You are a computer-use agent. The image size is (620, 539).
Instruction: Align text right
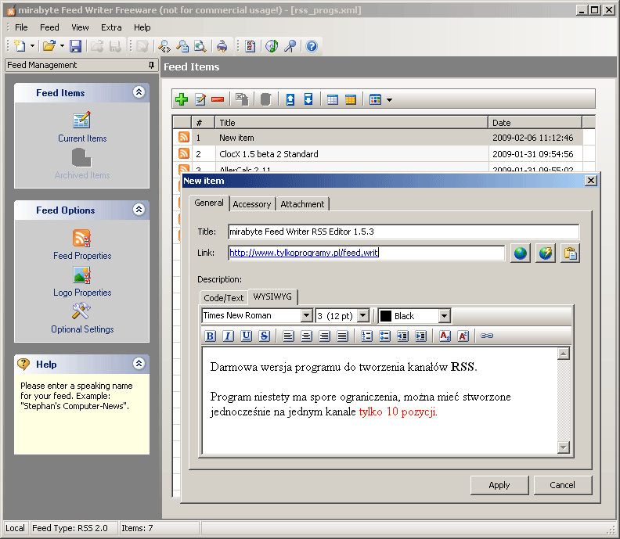pos(324,336)
